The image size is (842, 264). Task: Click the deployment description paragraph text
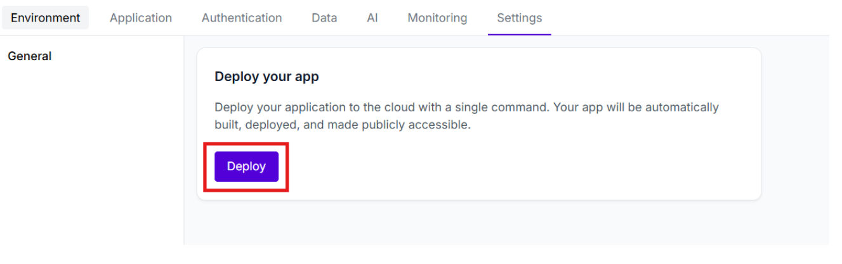point(466,108)
